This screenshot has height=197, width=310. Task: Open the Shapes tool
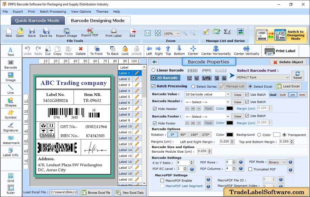point(11,102)
